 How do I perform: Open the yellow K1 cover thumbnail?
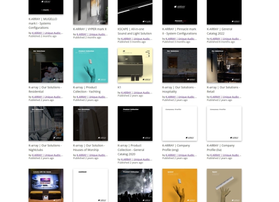pos(135,65)
